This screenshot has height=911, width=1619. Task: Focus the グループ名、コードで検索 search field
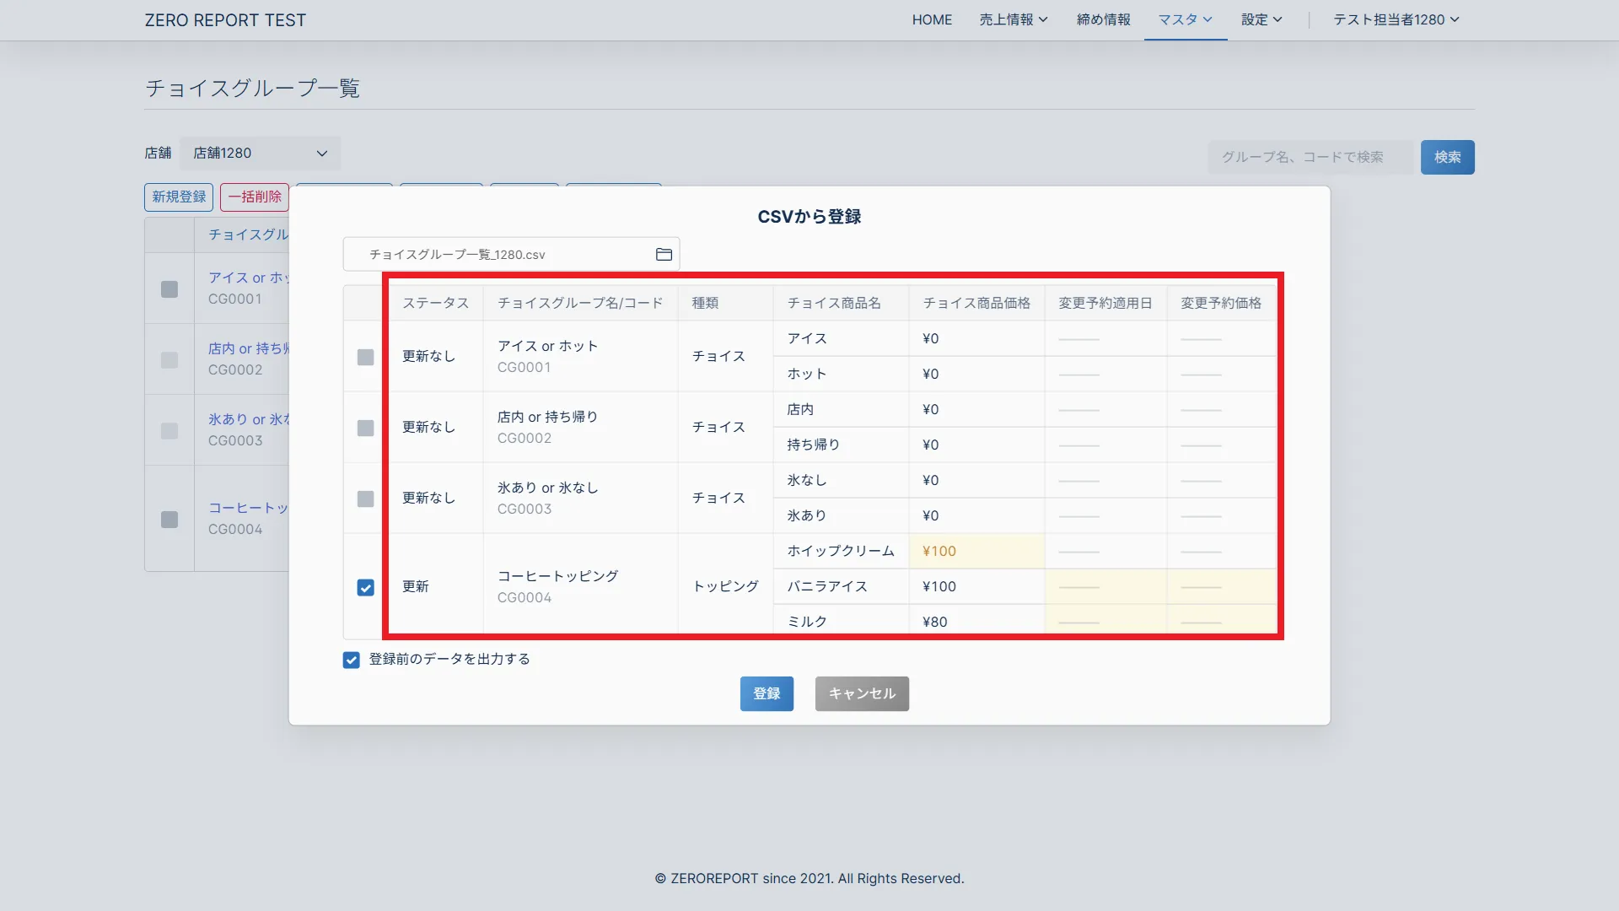pos(1310,157)
